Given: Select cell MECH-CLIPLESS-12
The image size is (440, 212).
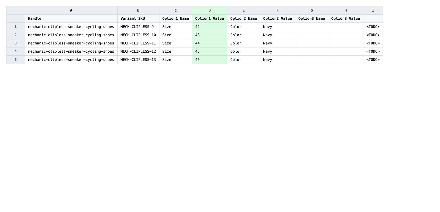Looking at the screenshot, I should coord(138,52).
